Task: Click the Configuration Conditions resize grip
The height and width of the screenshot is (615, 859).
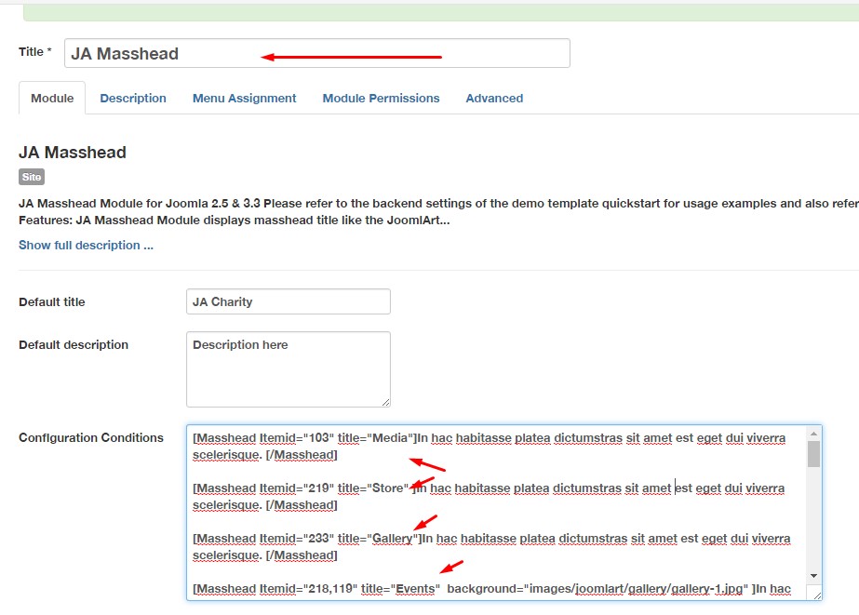Action: tap(817, 595)
